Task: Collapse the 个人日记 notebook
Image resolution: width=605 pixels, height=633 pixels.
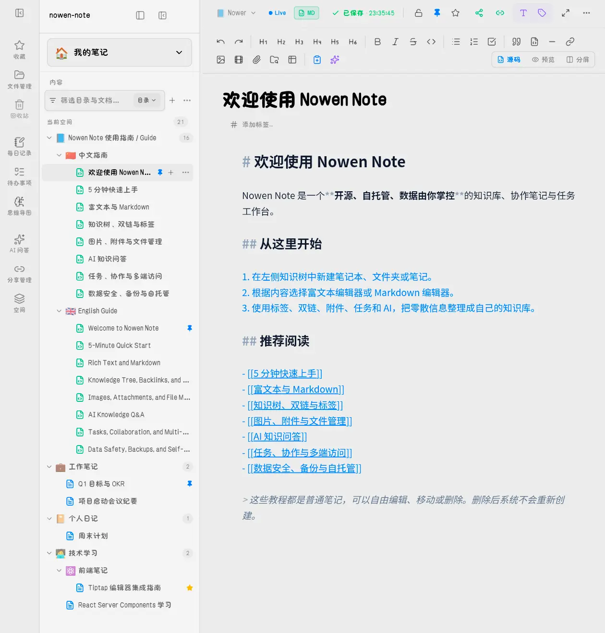Action: pyautogui.click(x=49, y=519)
